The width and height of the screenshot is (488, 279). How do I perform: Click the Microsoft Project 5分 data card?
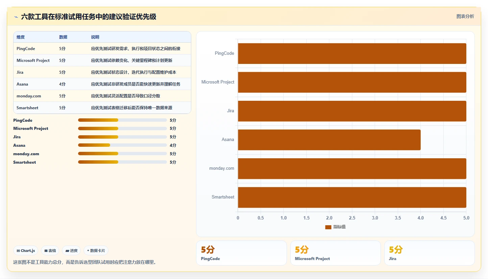click(x=335, y=253)
